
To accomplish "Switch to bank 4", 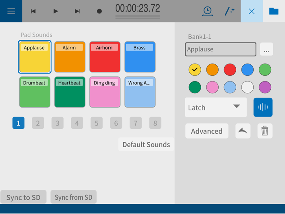I will (x=77, y=123).
